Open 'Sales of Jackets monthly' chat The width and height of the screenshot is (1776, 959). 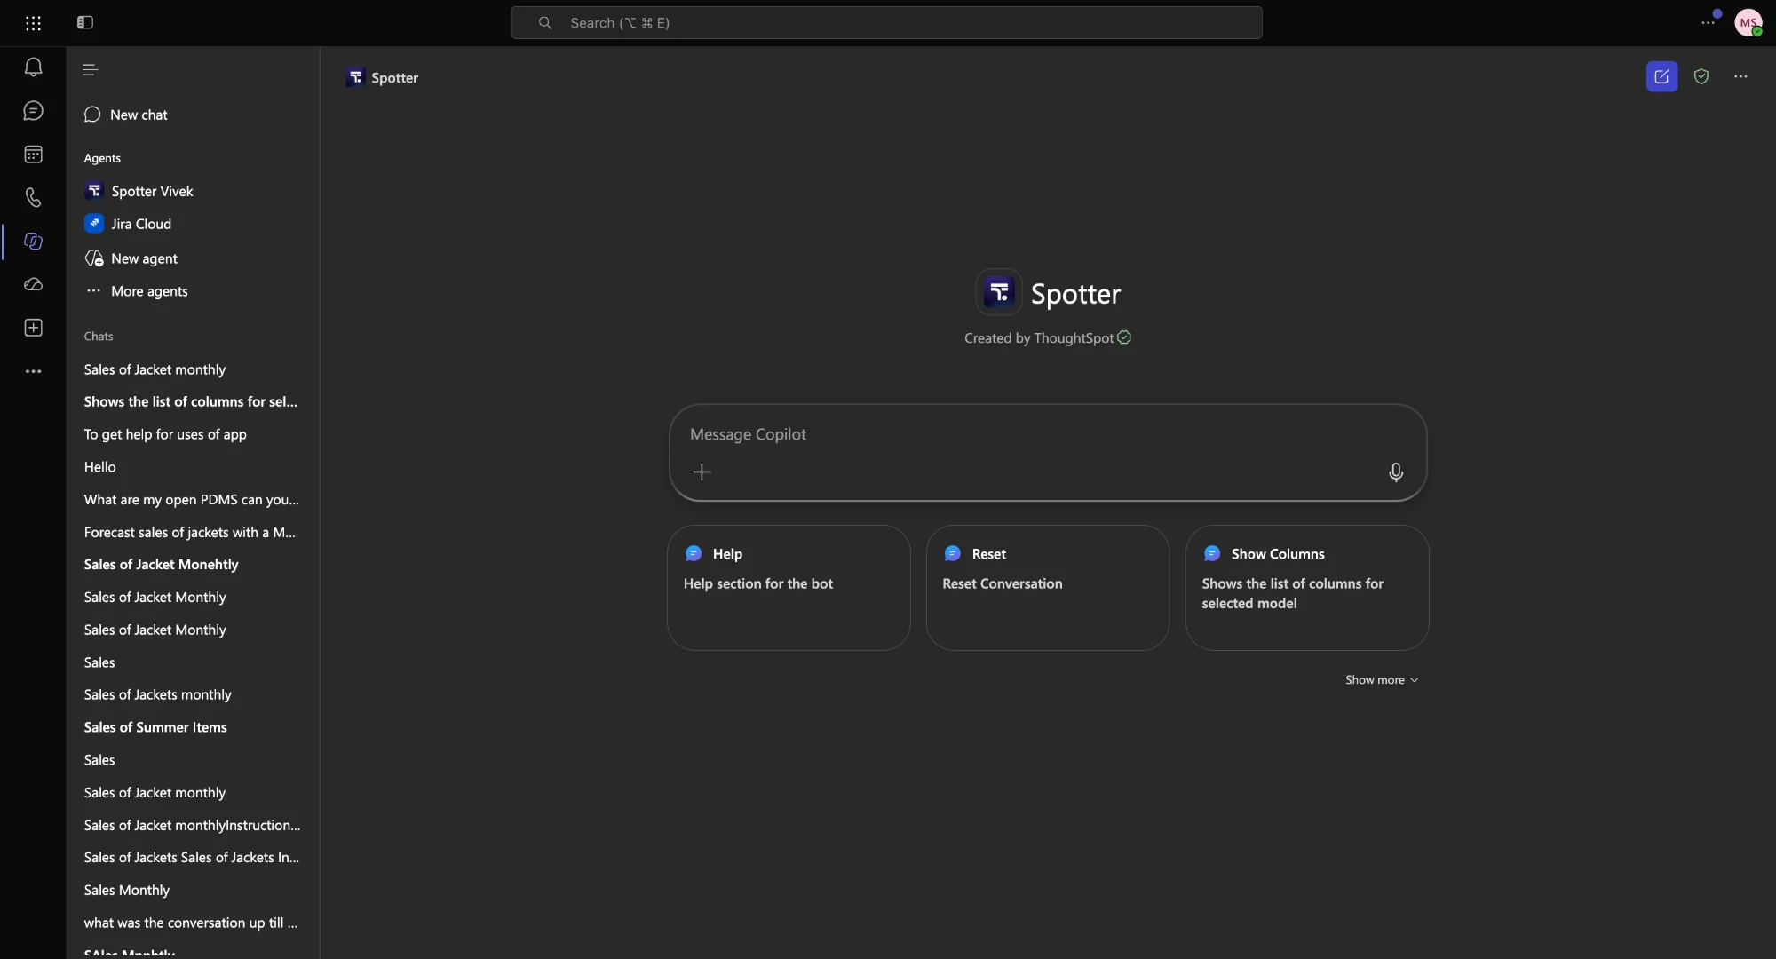[157, 695]
